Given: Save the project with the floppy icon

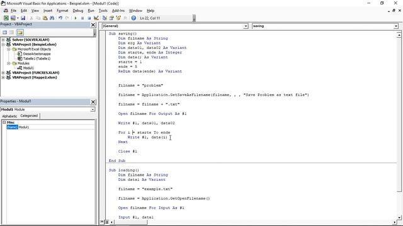Looking at the screenshot, I should pos(23,18).
